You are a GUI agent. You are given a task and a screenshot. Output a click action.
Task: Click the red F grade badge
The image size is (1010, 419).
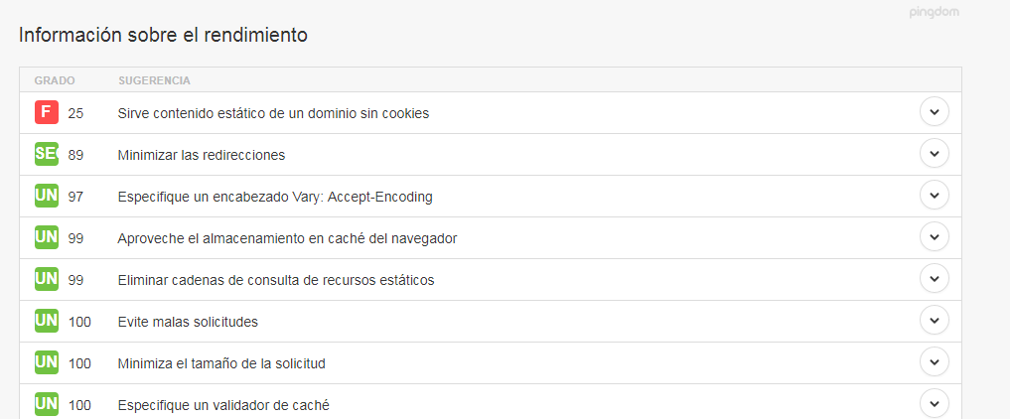click(47, 112)
